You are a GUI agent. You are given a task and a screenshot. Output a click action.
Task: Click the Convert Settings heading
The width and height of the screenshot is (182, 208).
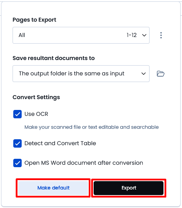(36, 97)
